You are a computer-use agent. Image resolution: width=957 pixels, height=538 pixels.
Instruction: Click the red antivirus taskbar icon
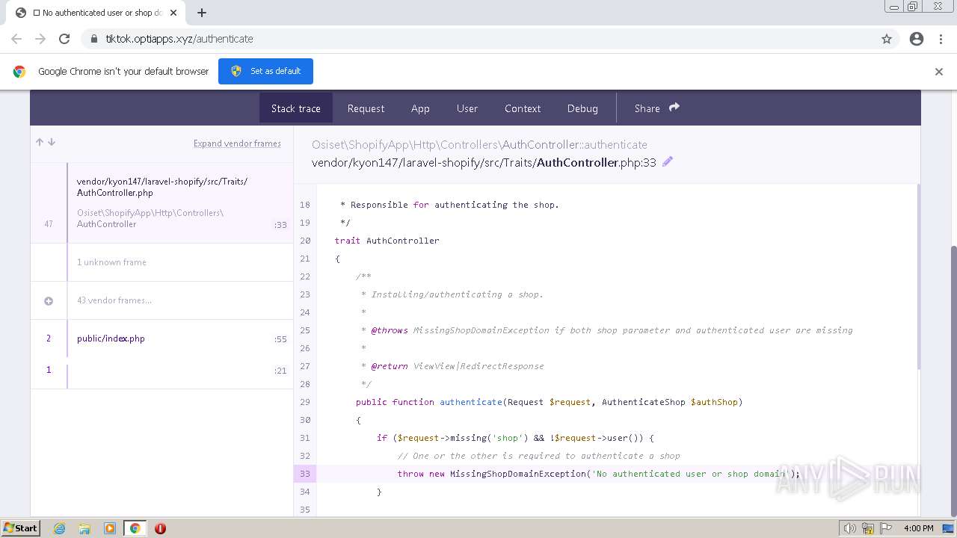pos(160,528)
